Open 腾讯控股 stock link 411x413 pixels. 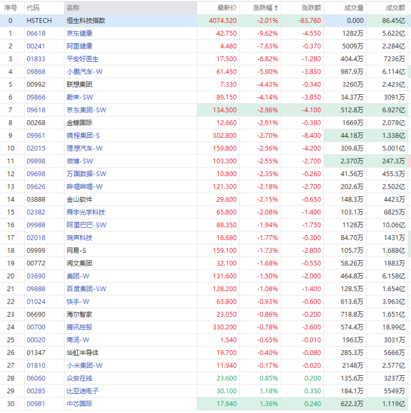point(79,327)
